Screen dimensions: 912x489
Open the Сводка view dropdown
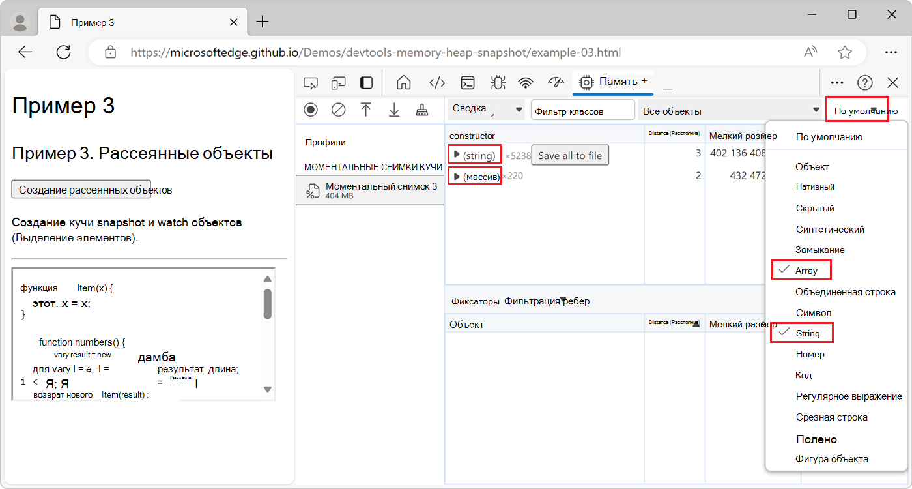point(486,110)
